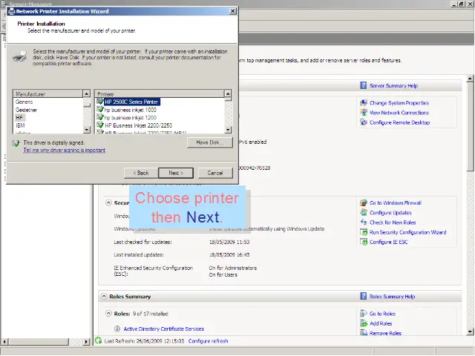Click the Printers list scroll-up arrow
The height and width of the screenshot is (356, 475).
coord(229,93)
